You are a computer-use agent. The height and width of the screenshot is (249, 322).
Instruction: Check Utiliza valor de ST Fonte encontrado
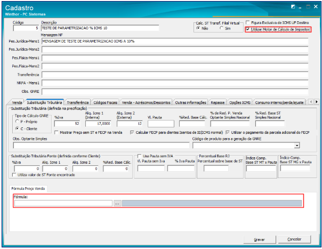tap(14, 175)
